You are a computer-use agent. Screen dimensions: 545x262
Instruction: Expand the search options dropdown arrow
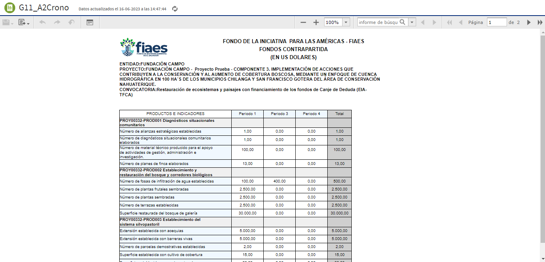pyautogui.click(x=412, y=23)
